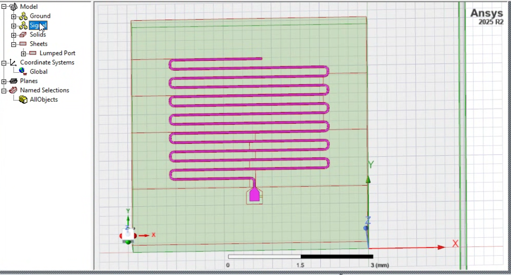511x275 pixels.
Task: Click the AllObjects selection icon
Action: point(23,99)
